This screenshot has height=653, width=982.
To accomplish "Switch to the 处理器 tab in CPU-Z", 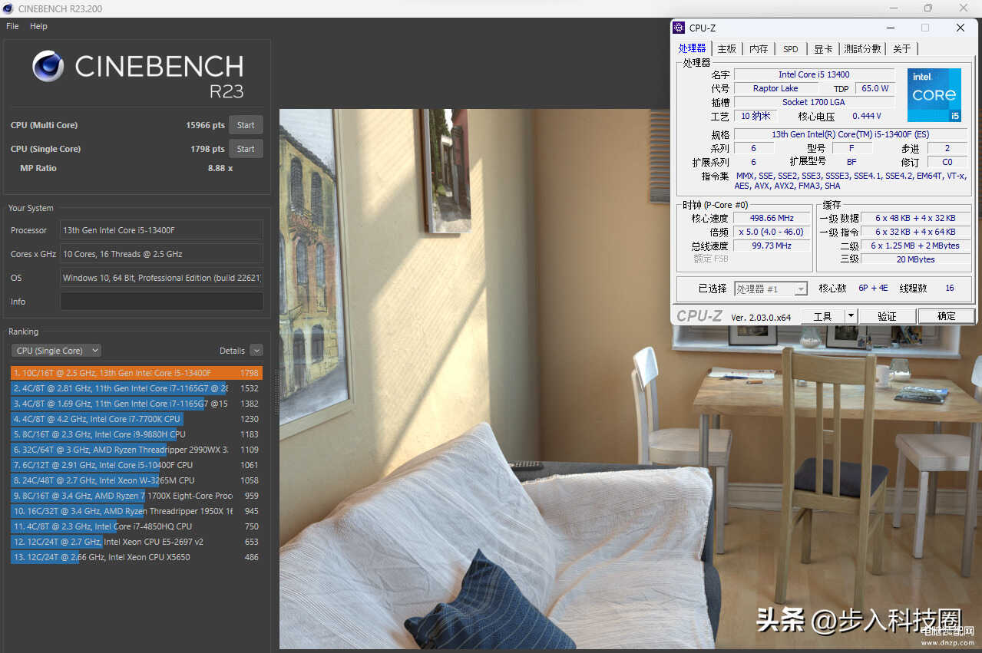I will pos(692,48).
